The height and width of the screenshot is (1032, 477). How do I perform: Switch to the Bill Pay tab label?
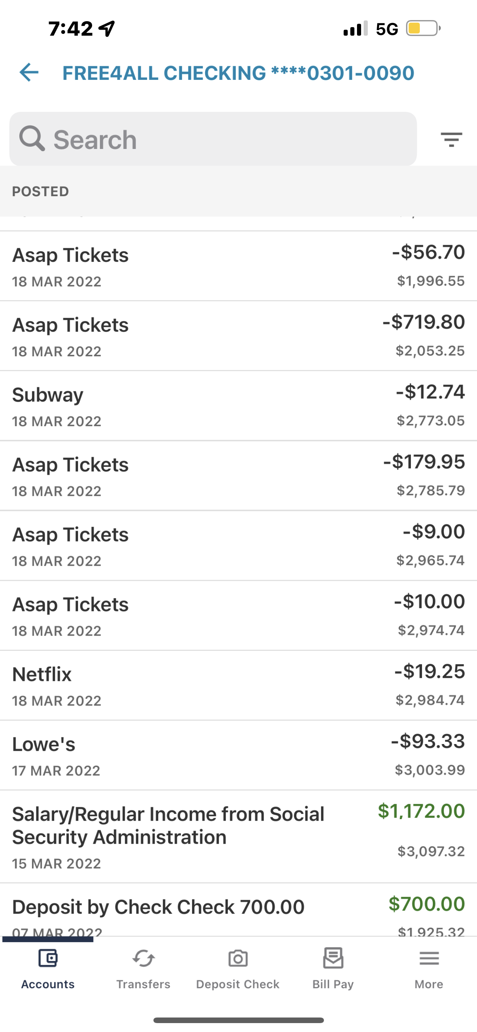(x=333, y=984)
